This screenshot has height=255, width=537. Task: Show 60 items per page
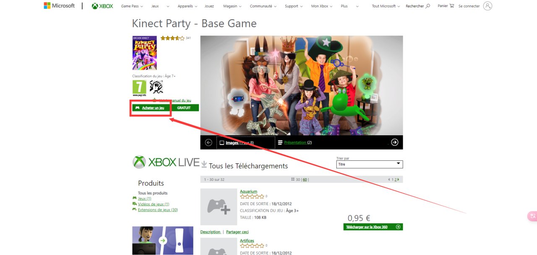305,180
